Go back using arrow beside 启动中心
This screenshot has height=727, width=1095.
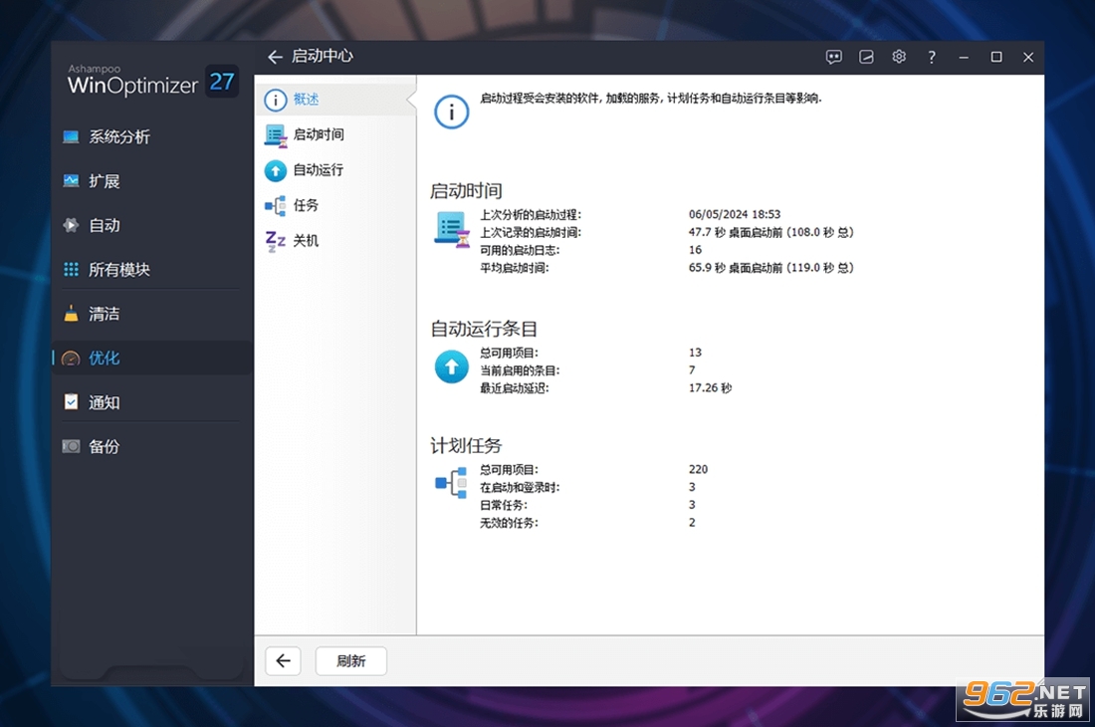click(275, 57)
